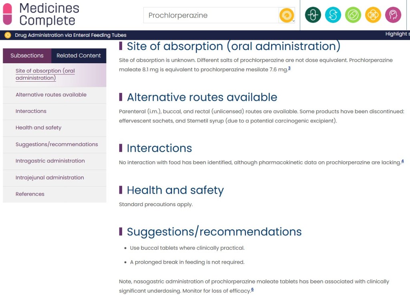Select Health and safety sidebar link
This screenshot has height=301, width=410.
coord(38,128)
